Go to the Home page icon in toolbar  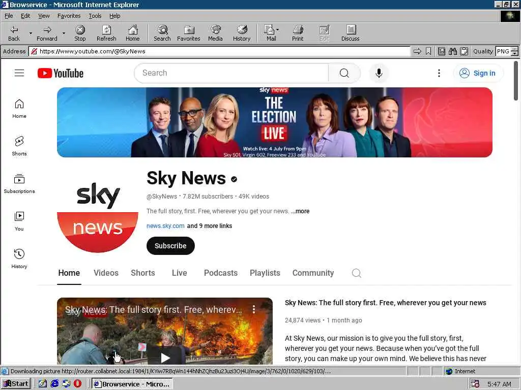click(x=133, y=33)
